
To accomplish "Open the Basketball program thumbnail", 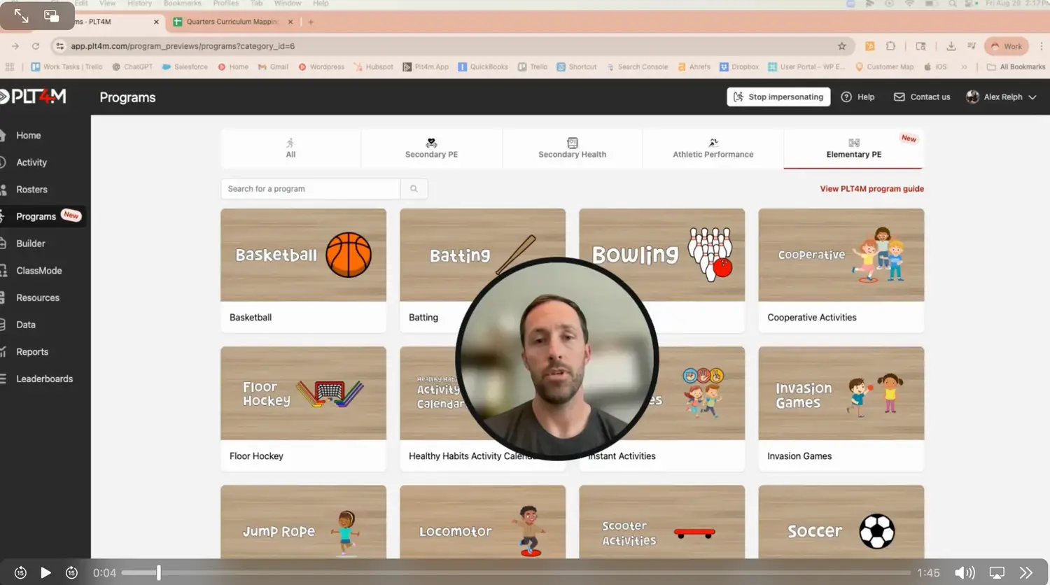I will (x=303, y=255).
